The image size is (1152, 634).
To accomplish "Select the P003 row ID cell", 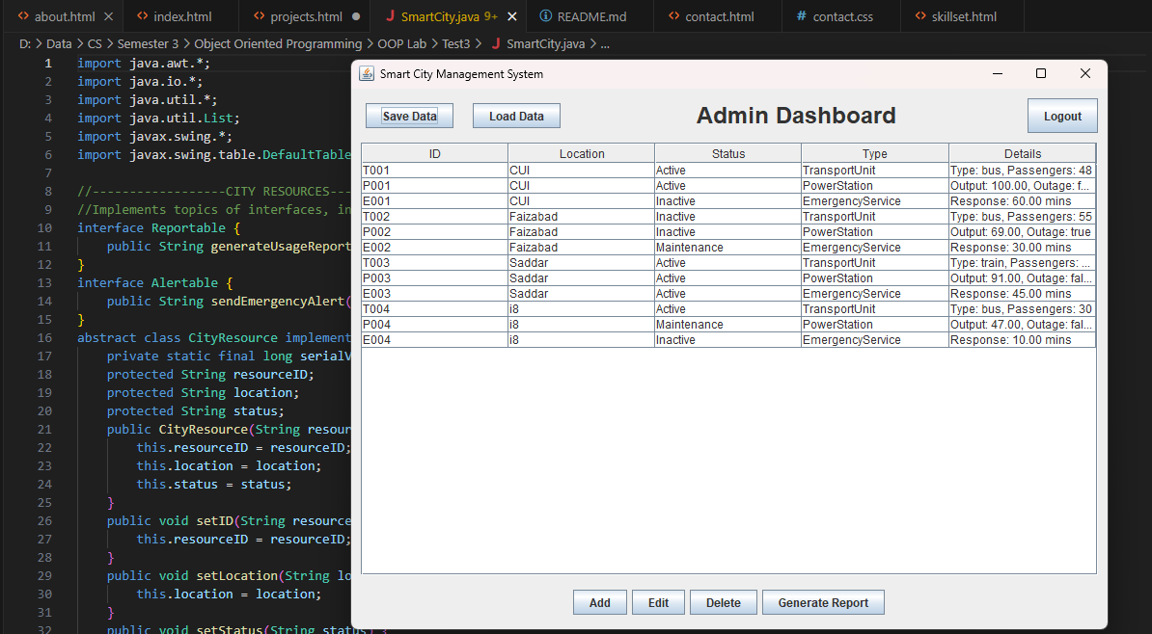I will coord(435,278).
